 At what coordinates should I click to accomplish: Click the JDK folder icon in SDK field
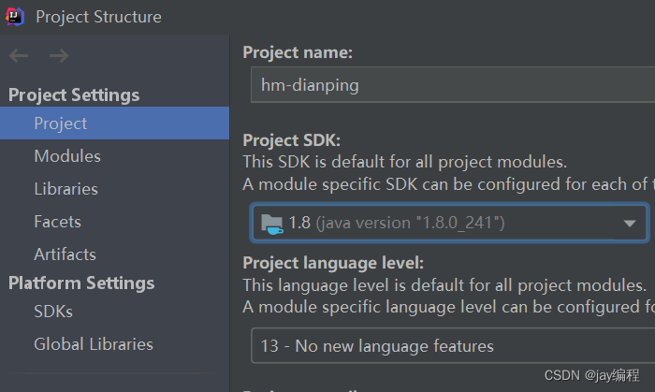click(272, 223)
